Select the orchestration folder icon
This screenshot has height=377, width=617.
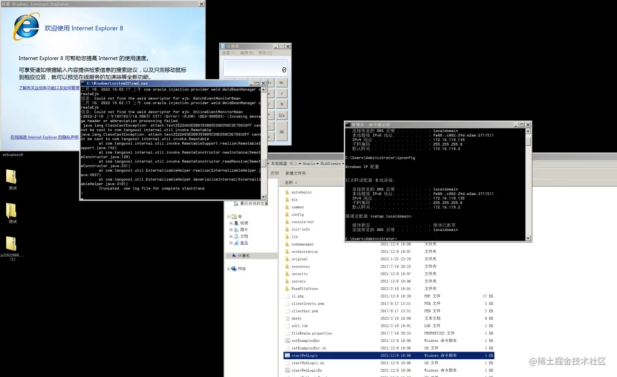(287, 251)
